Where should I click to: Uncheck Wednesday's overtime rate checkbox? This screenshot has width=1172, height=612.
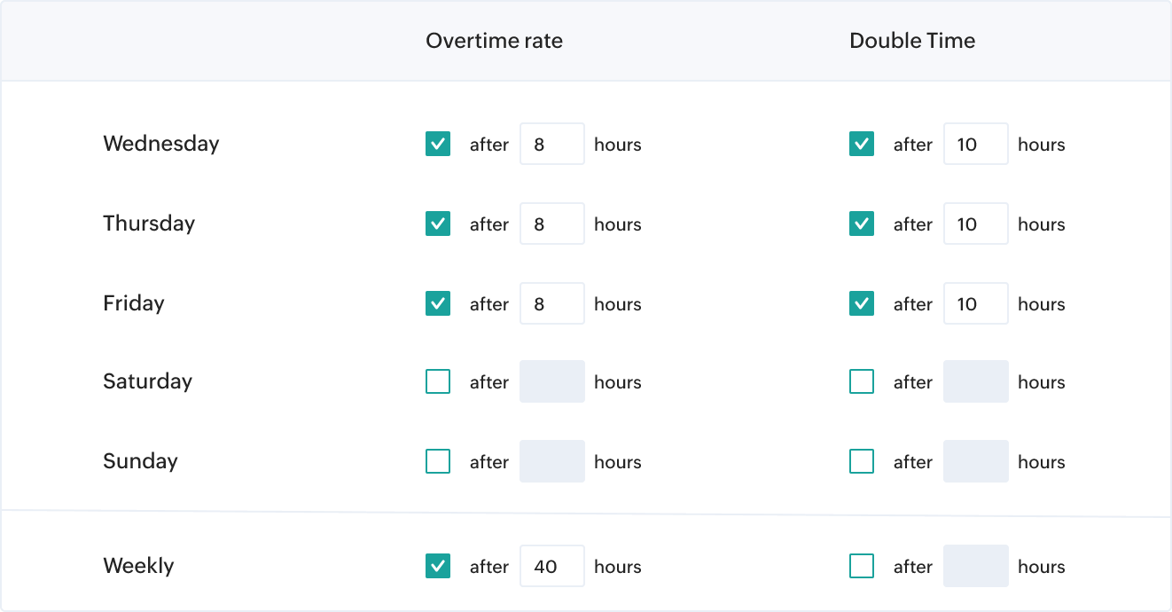tap(437, 143)
